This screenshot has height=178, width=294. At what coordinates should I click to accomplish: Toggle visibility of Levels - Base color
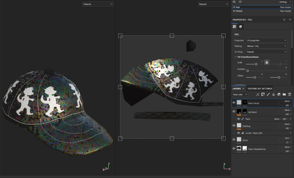coord(238,133)
